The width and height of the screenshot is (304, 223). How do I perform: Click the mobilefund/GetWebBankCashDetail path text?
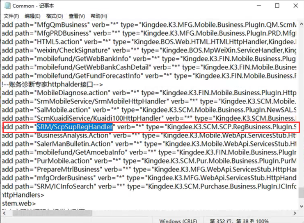click(93, 67)
